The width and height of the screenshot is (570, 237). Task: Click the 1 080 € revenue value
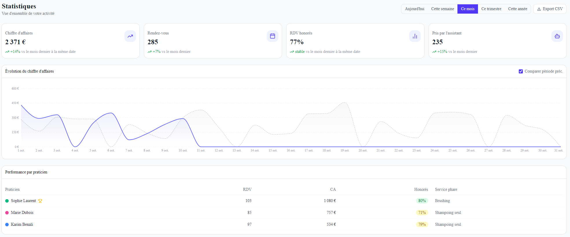click(330, 201)
